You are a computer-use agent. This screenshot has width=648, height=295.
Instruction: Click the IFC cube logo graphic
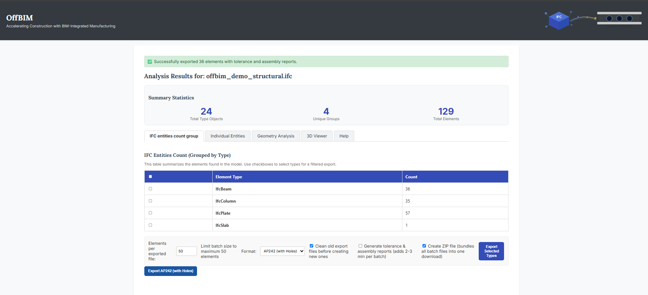[559, 20]
